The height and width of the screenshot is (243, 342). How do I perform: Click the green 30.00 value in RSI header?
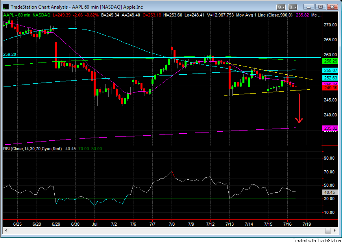pyautogui.click(x=96, y=149)
